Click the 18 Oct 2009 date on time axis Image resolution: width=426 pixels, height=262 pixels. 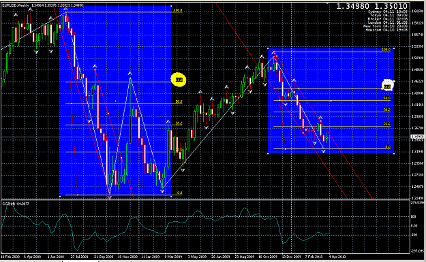tap(268, 257)
